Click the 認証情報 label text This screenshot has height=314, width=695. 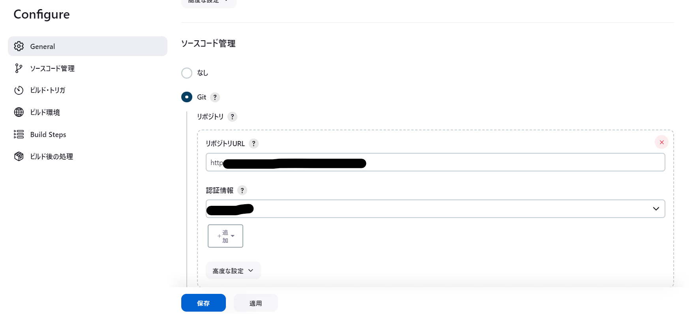pyautogui.click(x=220, y=190)
